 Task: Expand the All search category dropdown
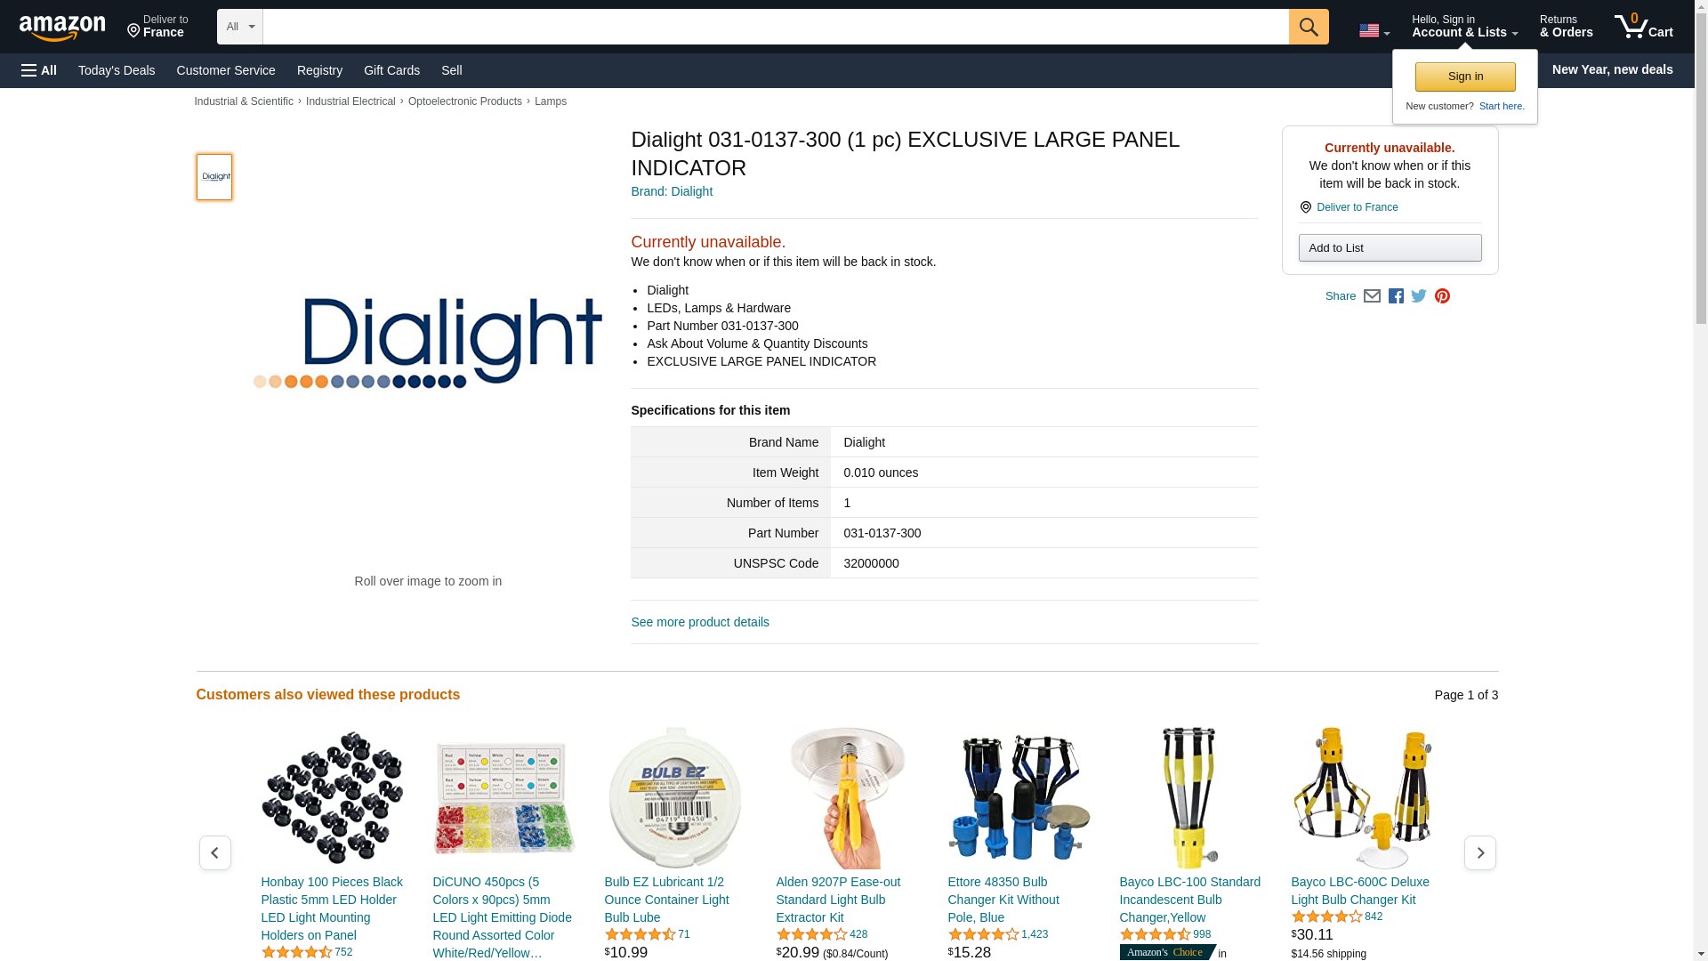click(240, 27)
